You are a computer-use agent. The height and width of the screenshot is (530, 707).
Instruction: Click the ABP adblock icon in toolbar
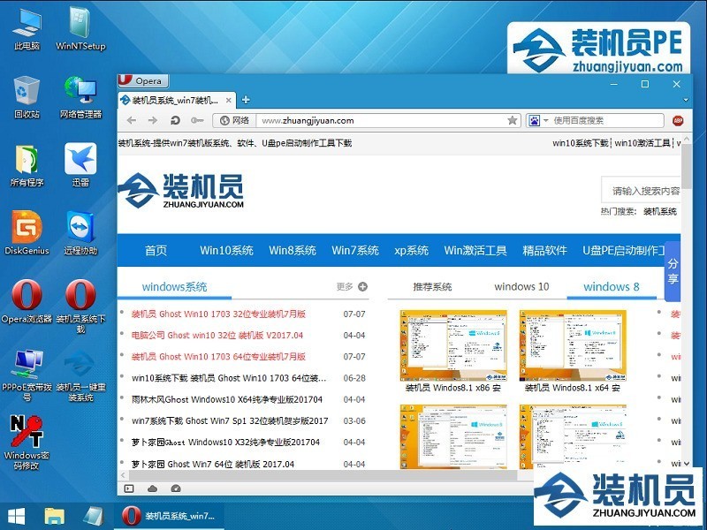[x=677, y=118]
